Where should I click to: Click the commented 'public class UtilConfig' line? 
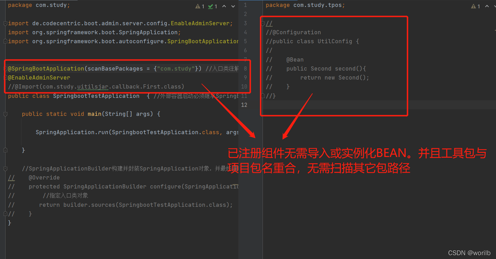(x=312, y=41)
